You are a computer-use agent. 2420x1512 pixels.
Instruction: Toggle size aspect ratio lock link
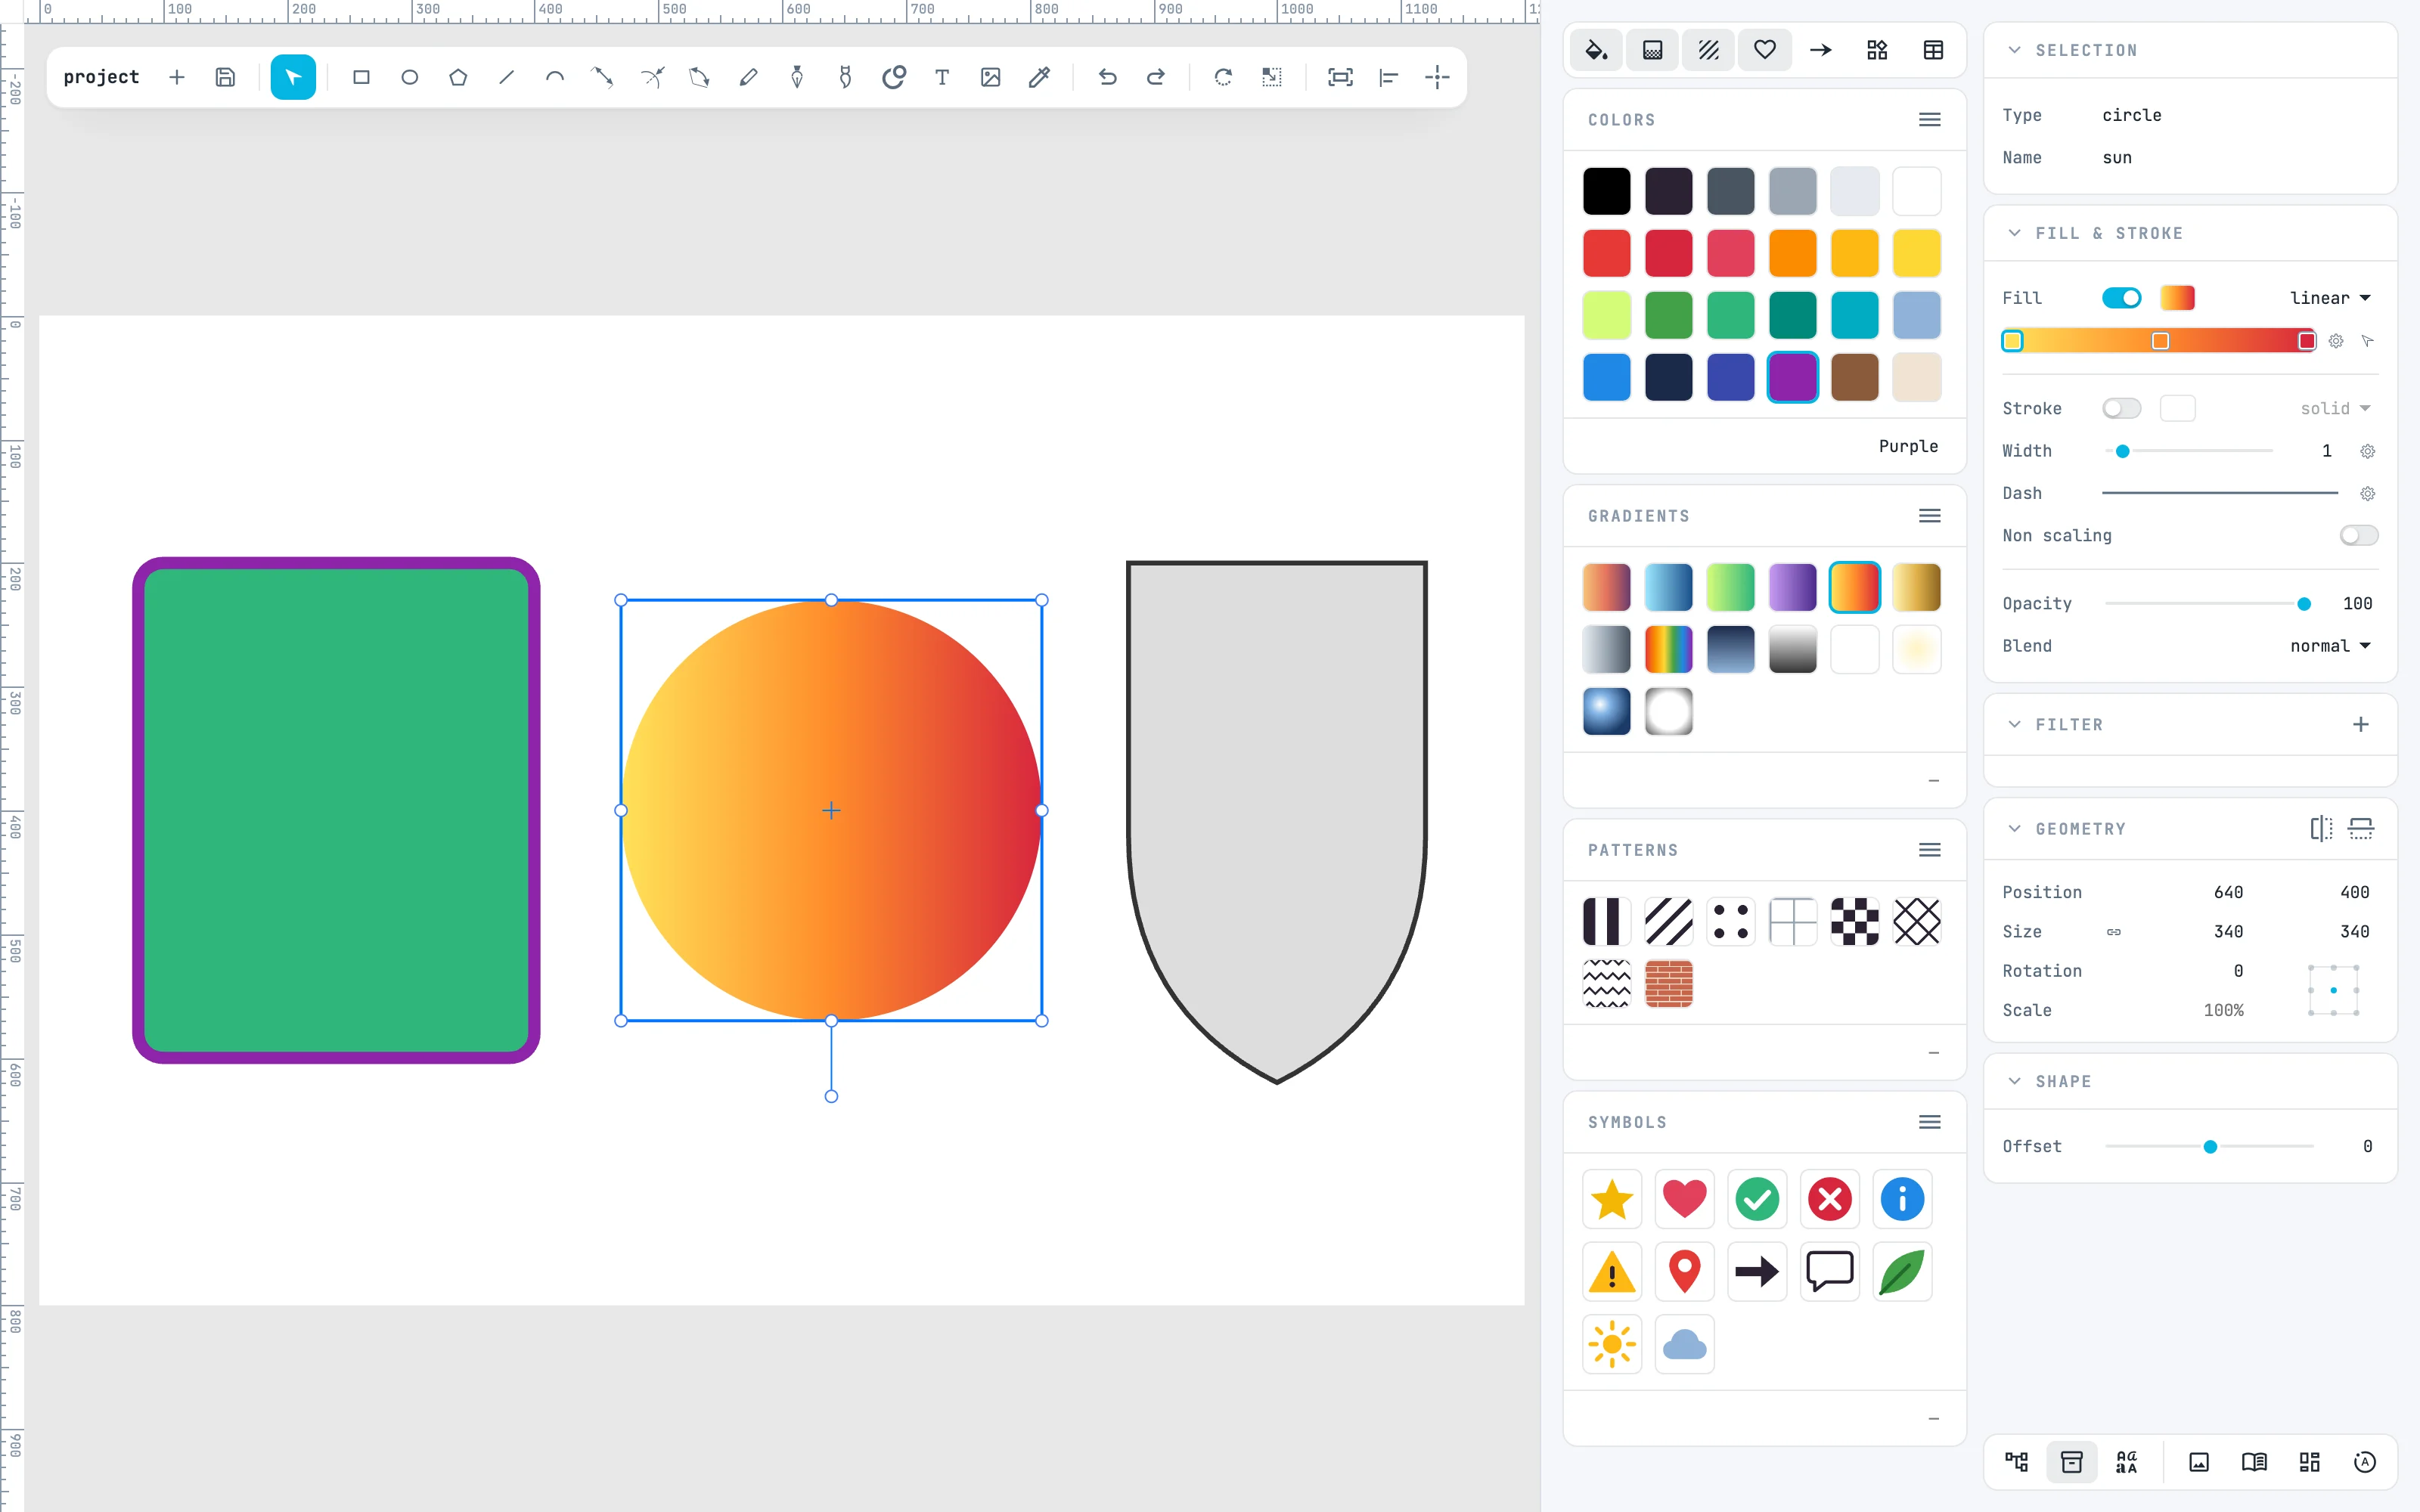click(x=2114, y=932)
